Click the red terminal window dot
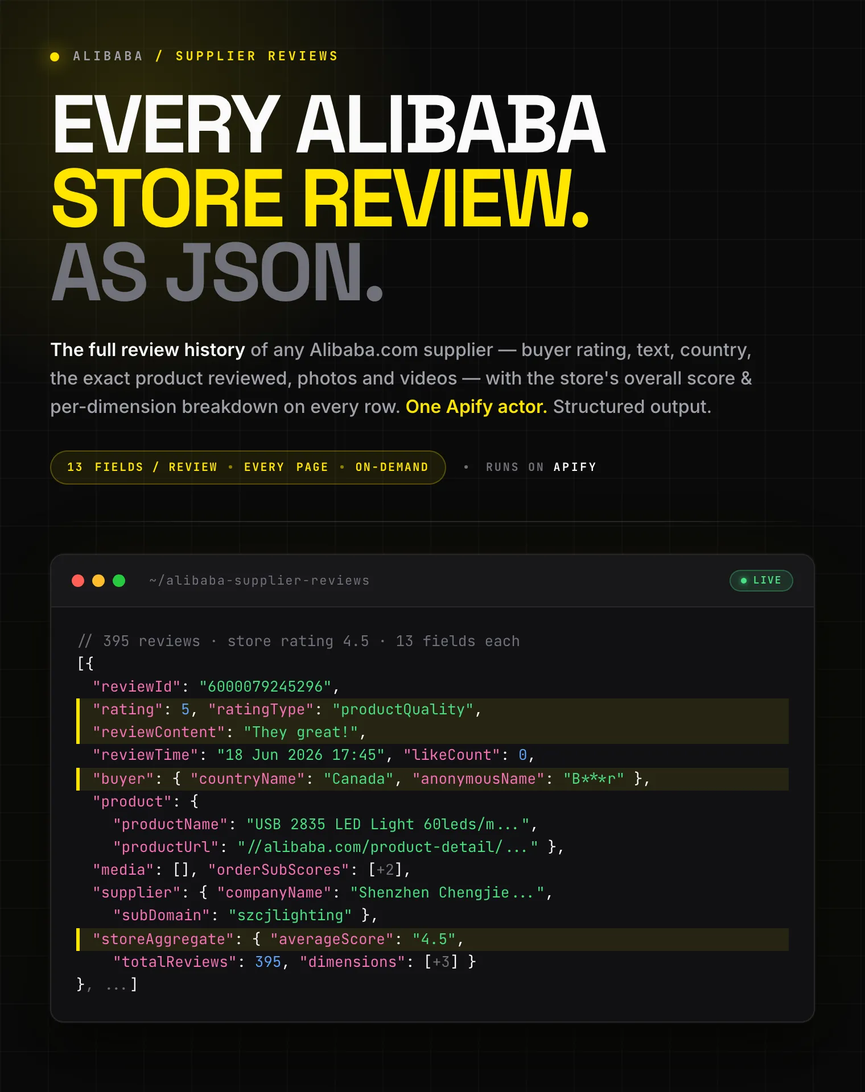865x1092 pixels. point(78,581)
